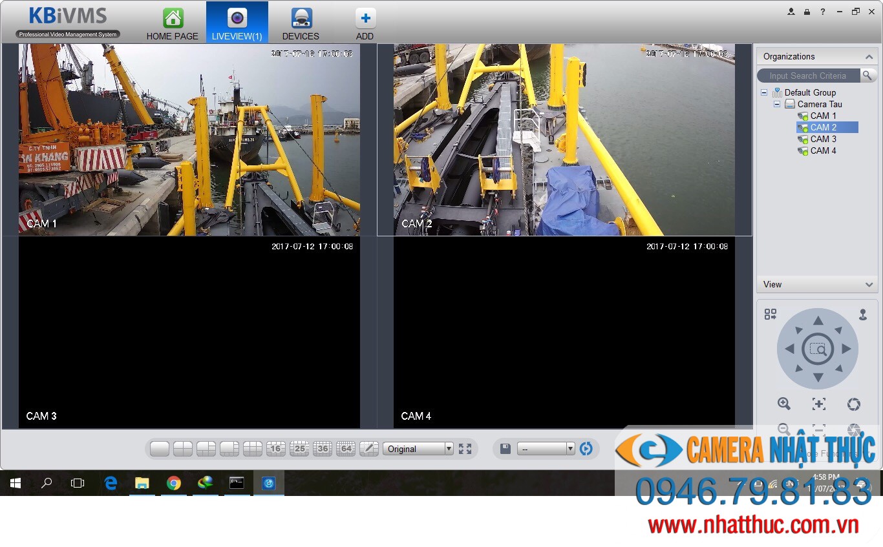Click the magnifier search button in Organizations
Screen dimensions: 883x547
(869, 76)
